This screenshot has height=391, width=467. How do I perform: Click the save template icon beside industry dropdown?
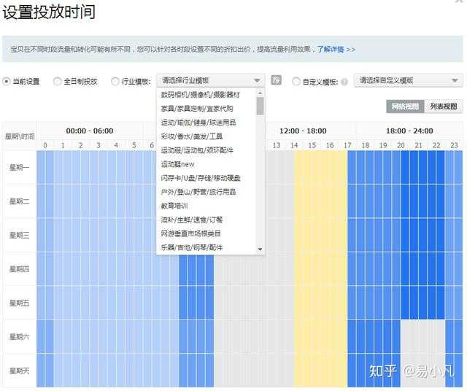(276, 80)
